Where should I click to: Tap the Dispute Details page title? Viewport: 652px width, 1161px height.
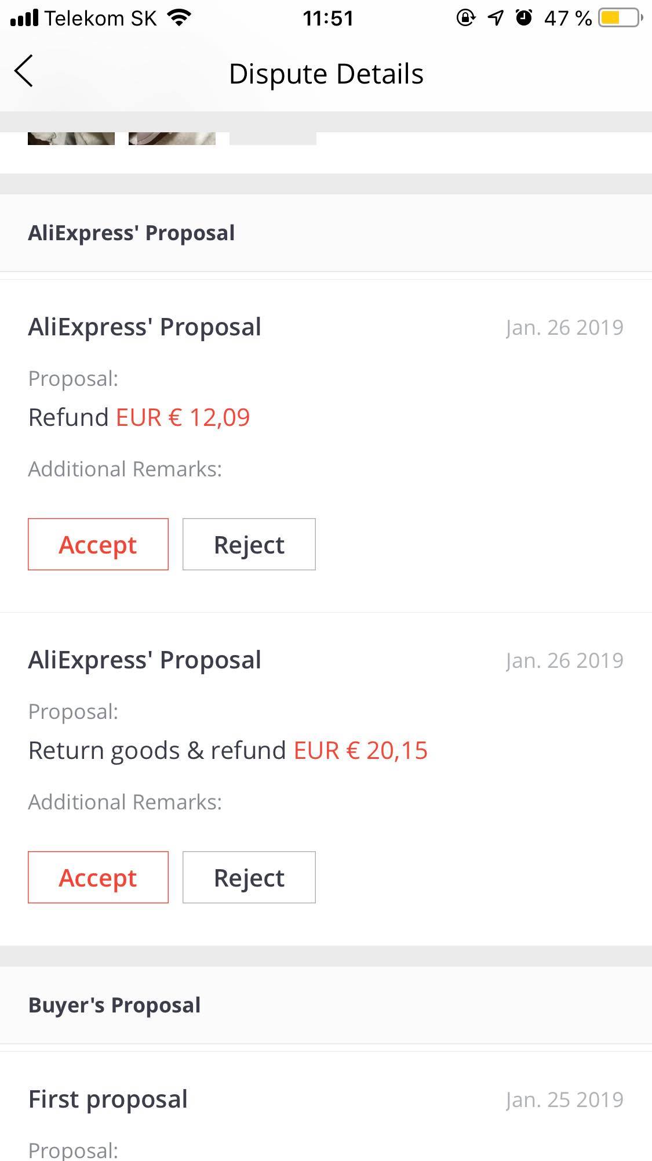click(x=326, y=74)
